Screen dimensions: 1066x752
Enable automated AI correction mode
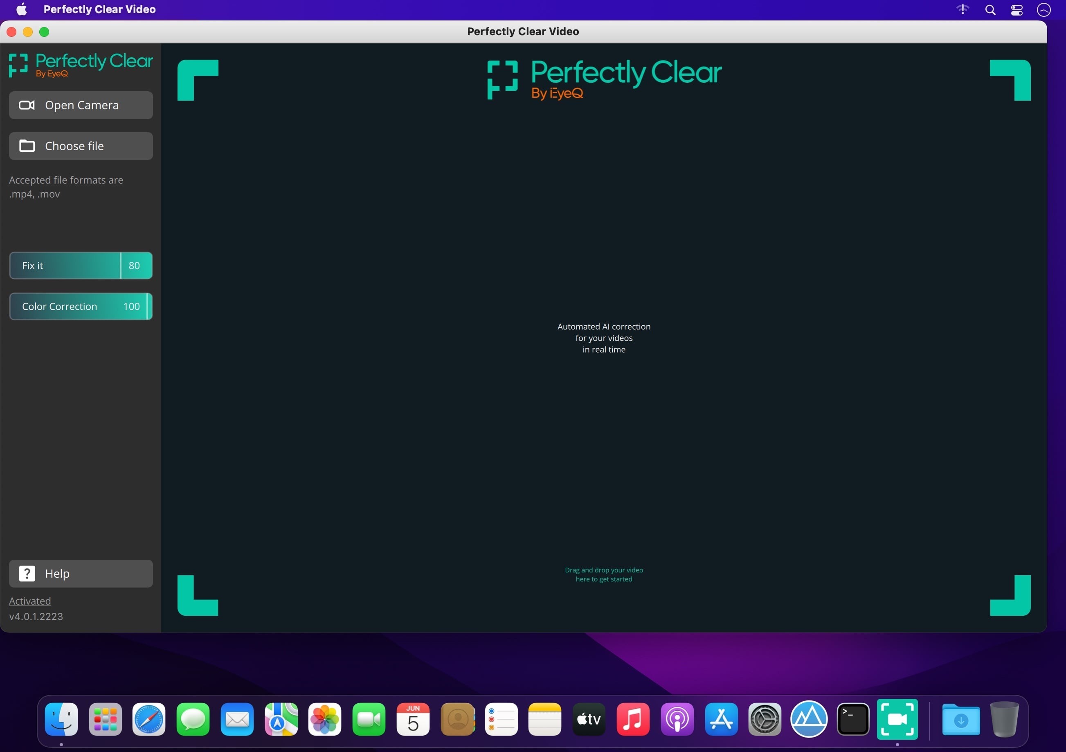81,264
